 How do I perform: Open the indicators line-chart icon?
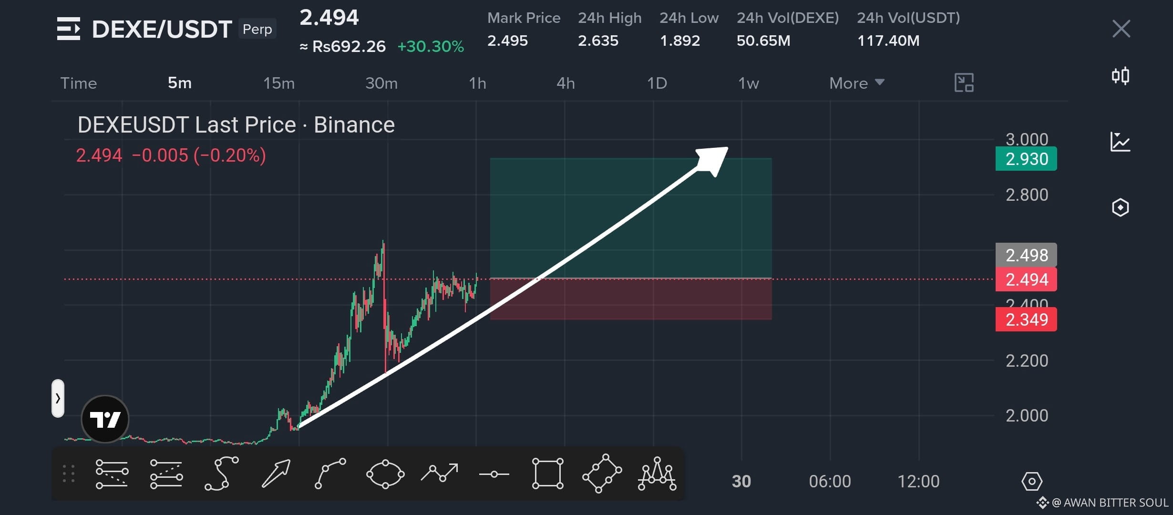[x=1121, y=142]
